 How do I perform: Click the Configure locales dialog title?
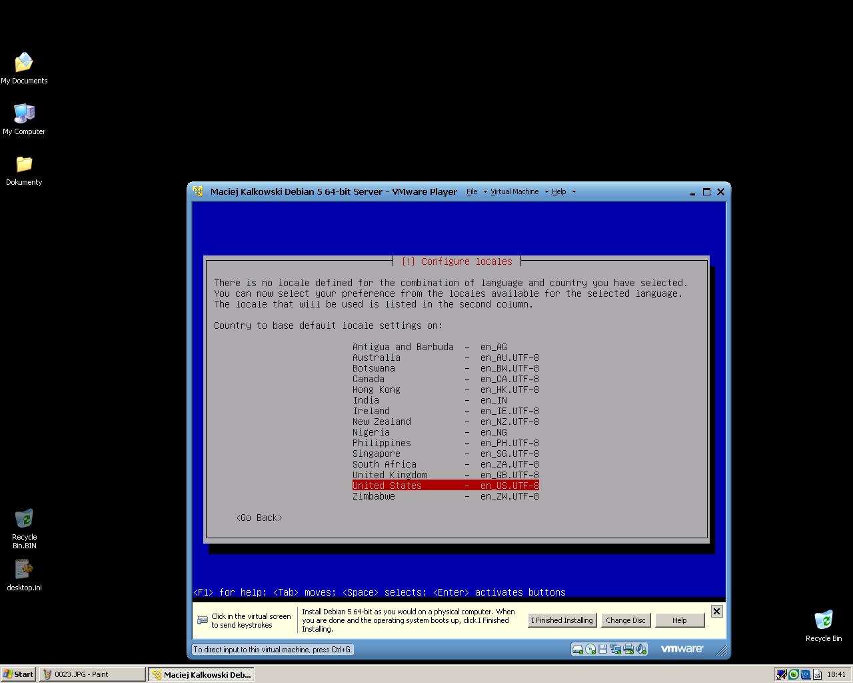tap(456, 261)
